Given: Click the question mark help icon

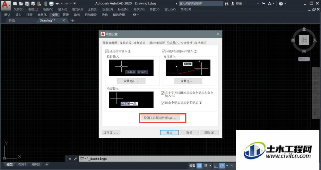Looking at the screenshot, I should (281, 4).
